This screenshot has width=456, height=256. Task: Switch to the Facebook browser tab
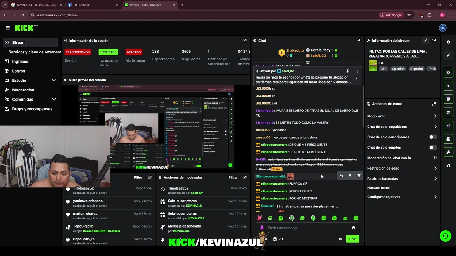click(x=93, y=5)
